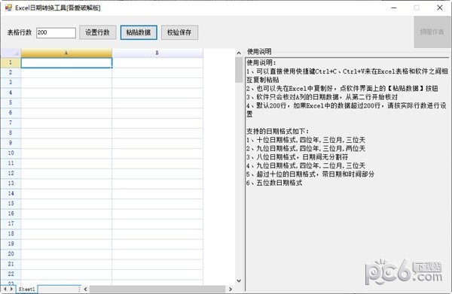Focus the 表格行数 input field showing 200
Screen dimensions: 452x294
point(56,32)
